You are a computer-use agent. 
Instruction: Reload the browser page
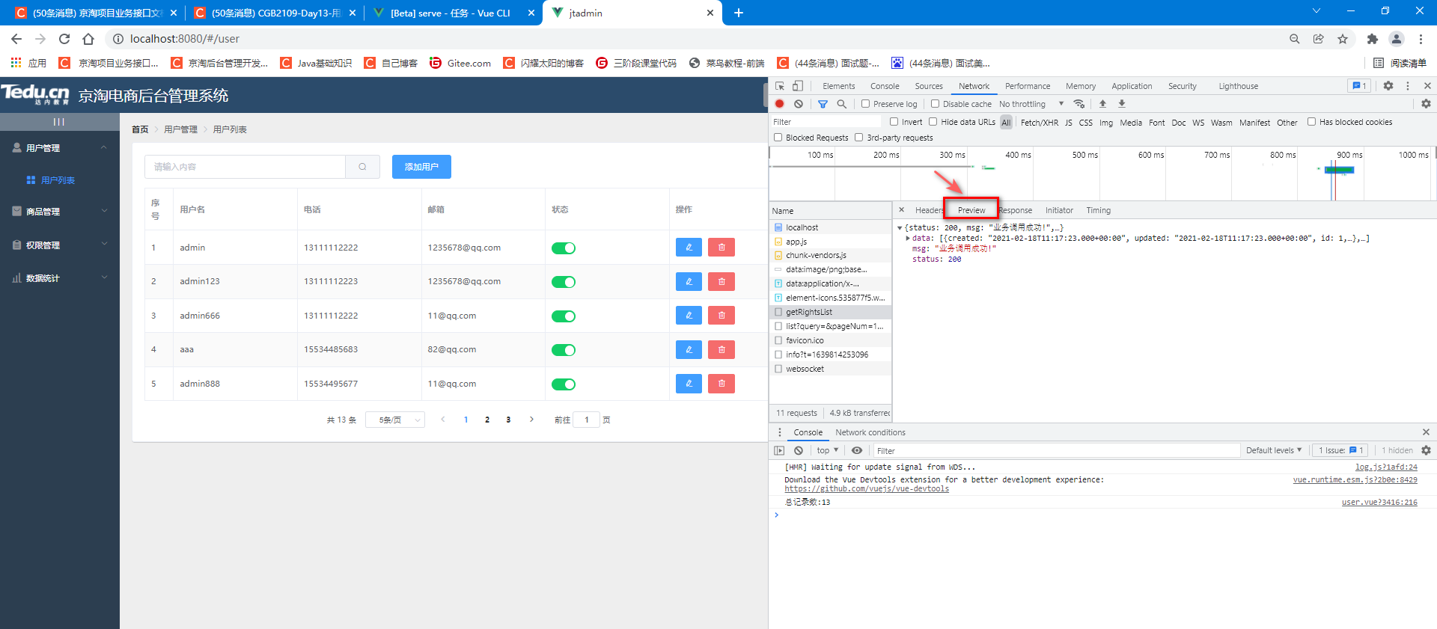64,39
